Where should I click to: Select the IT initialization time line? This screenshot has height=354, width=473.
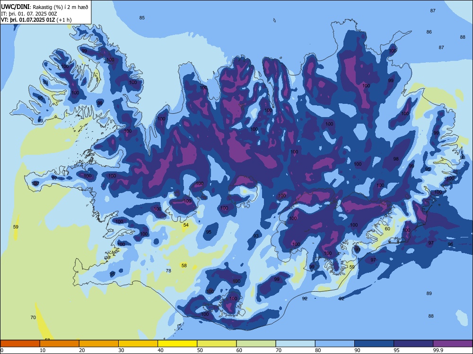pos(29,14)
